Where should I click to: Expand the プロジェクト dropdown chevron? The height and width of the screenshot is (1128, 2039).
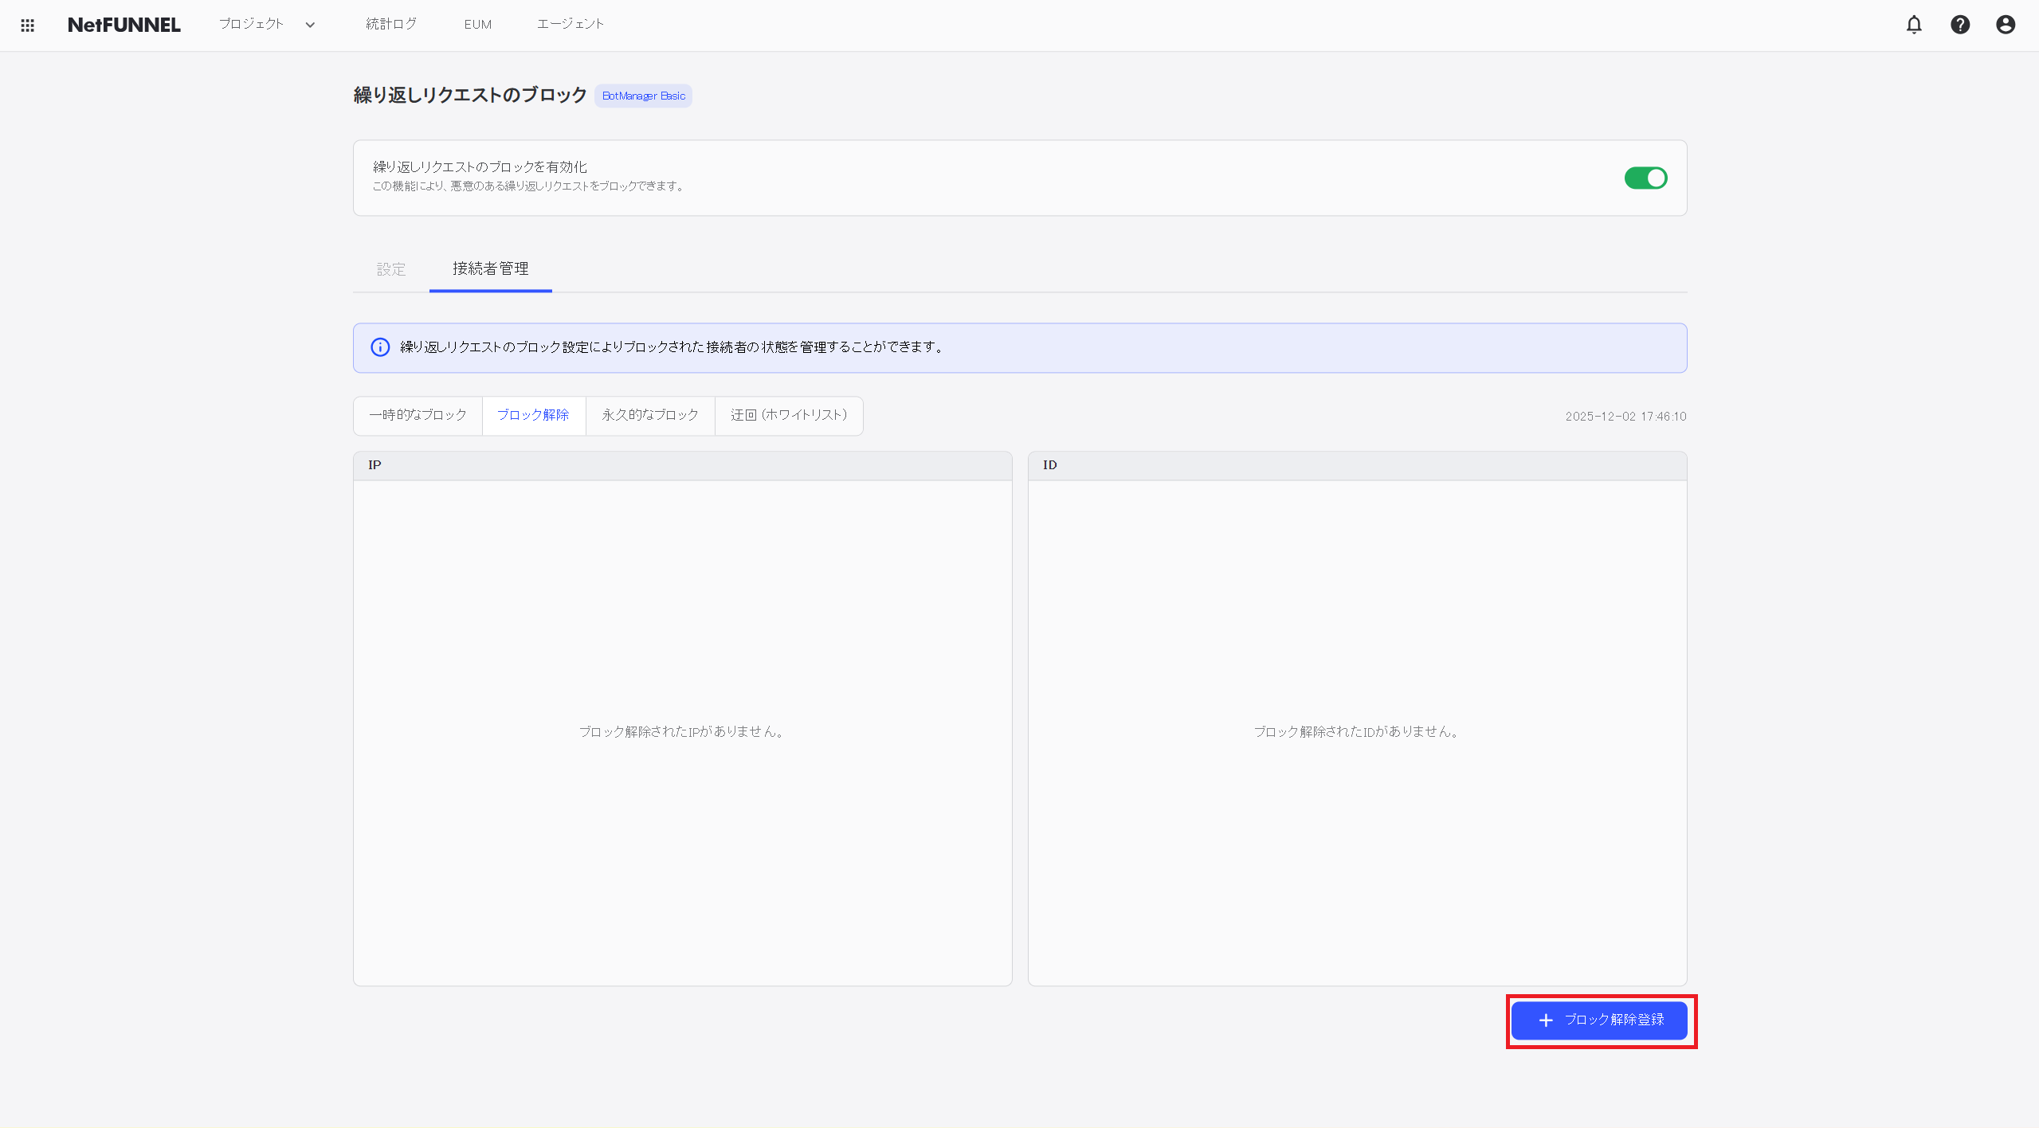tap(310, 25)
